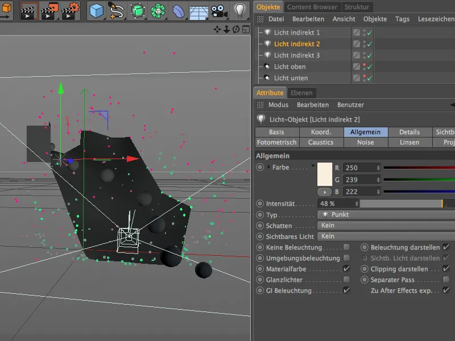The width and height of the screenshot is (455, 341).
Task: Click the Farbe color swatch
Action: point(325,174)
